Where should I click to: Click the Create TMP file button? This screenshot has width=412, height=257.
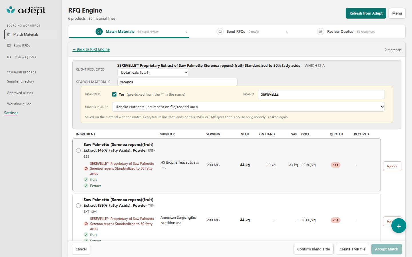352,249
